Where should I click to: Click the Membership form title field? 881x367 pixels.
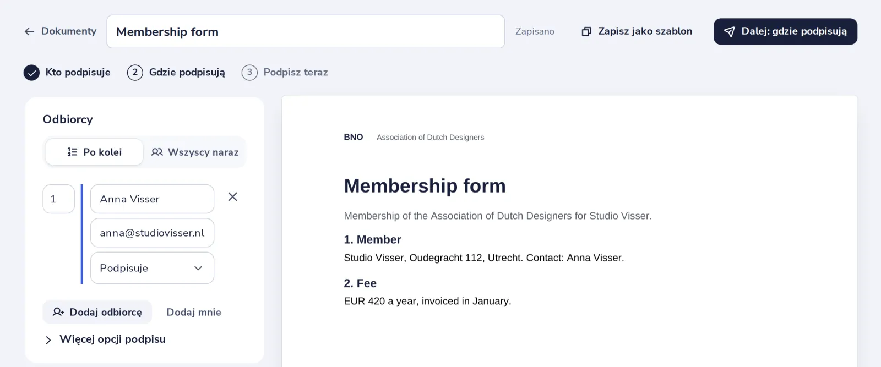pos(306,32)
